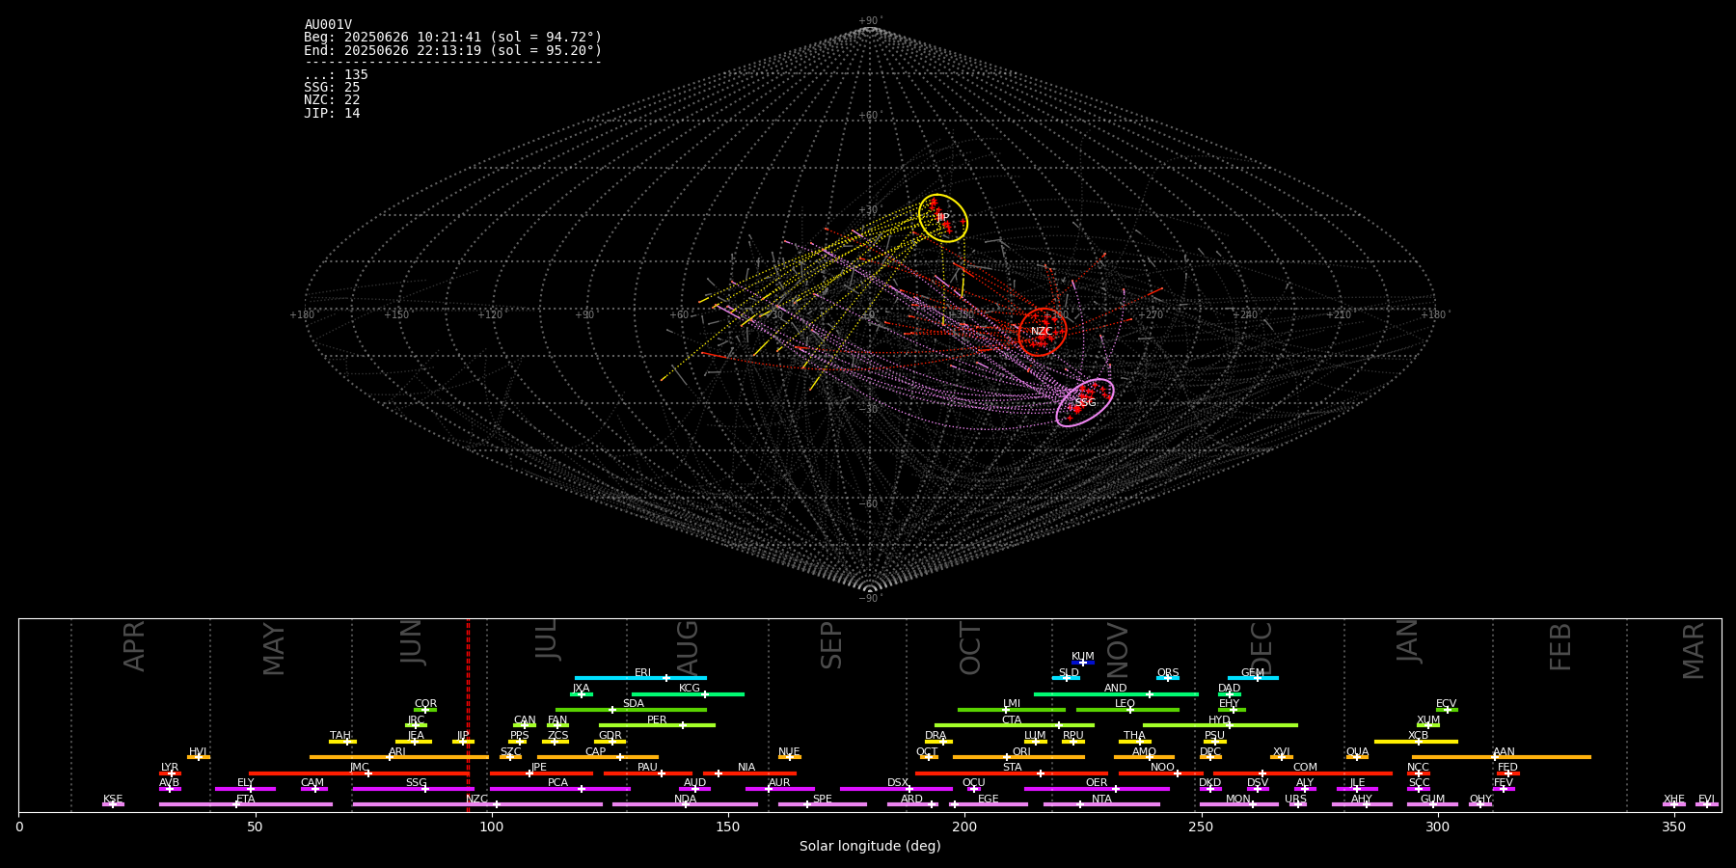Click the CTA shower label in timeline
The width and height of the screenshot is (1736, 868).
1012,720
